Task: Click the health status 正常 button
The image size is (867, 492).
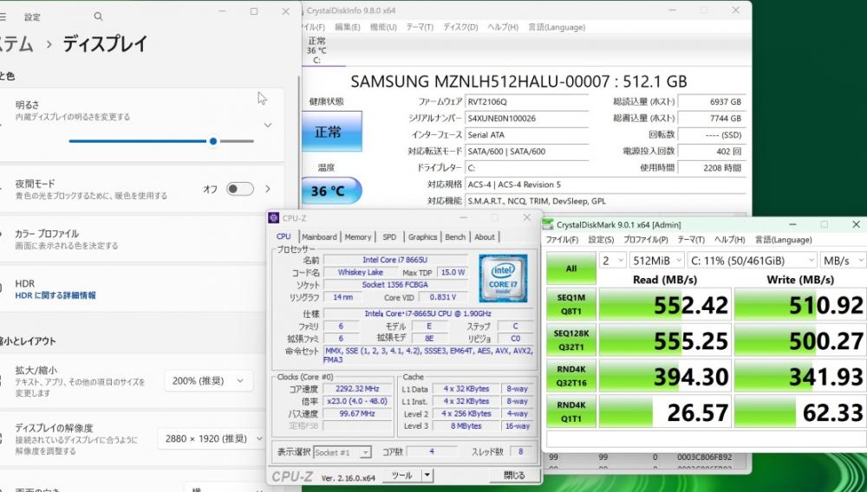Action: tap(331, 132)
